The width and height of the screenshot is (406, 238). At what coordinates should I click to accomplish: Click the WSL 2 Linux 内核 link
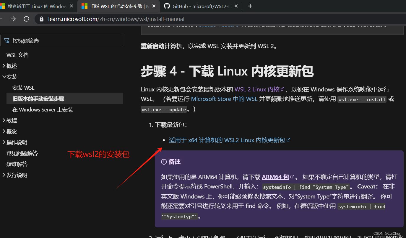coord(257,89)
